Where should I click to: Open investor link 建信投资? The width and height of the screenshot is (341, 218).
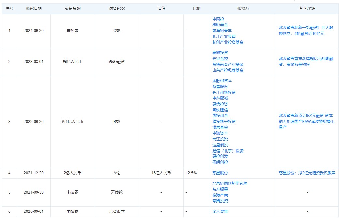pyautogui.click(x=220, y=104)
